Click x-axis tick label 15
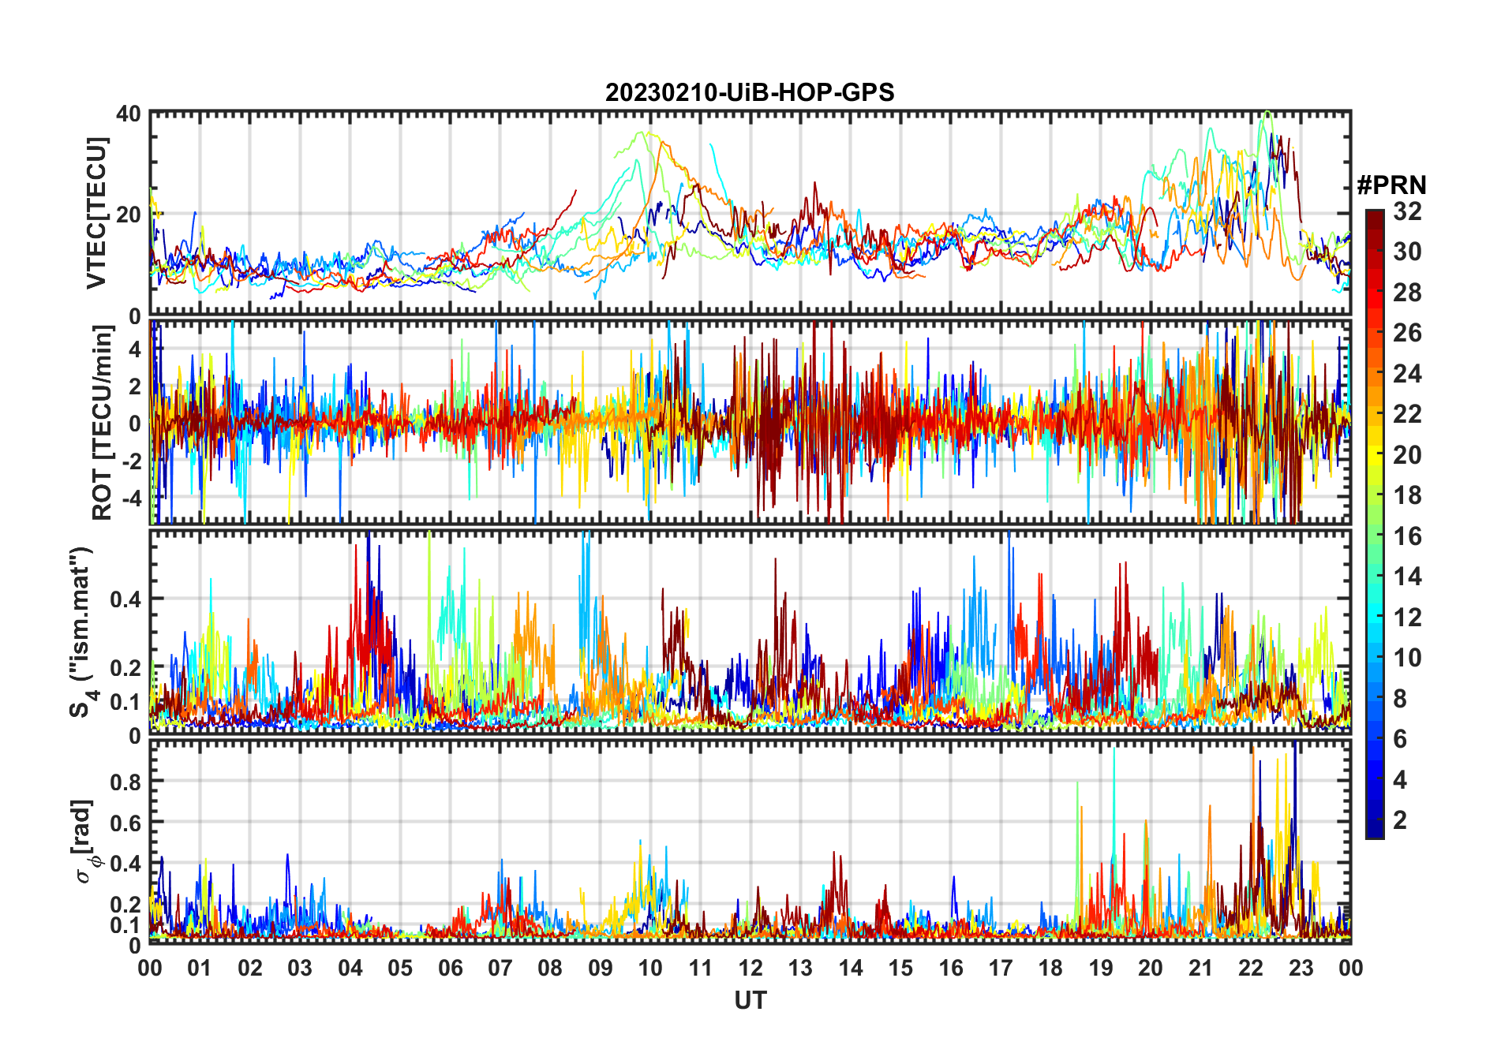This screenshot has height=1049, width=1501. coord(900,968)
